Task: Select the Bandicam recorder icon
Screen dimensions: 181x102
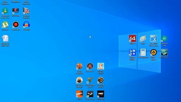Action: 16,25
